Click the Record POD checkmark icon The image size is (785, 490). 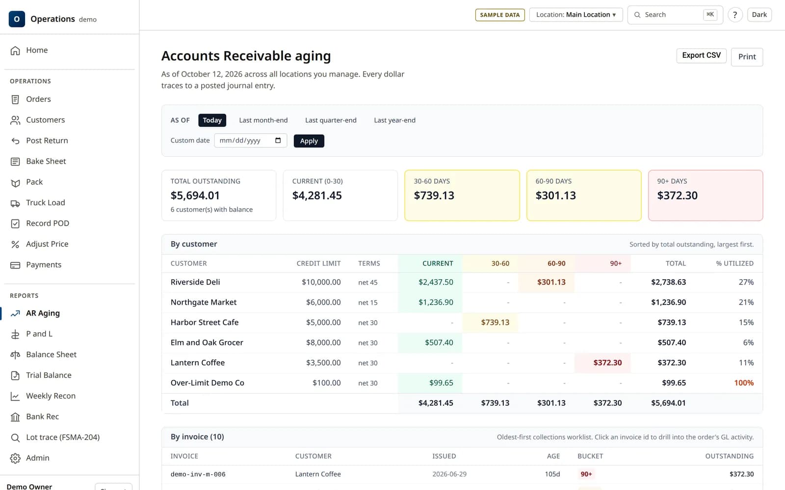pyautogui.click(x=15, y=223)
